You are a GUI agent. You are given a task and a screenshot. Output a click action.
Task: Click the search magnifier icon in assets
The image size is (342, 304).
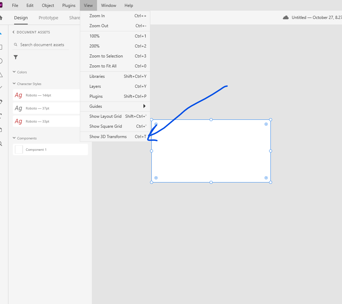tap(15, 44)
